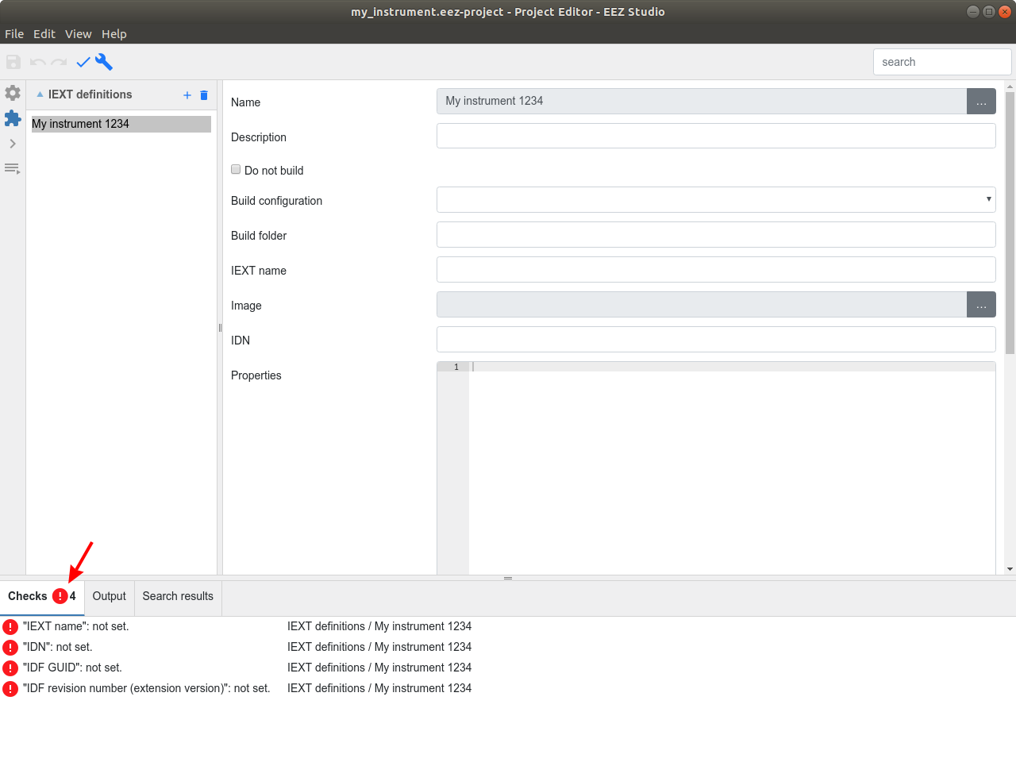The width and height of the screenshot is (1016, 762).
Task: Run checks with the checkmark icon
Action: tap(83, 62)
